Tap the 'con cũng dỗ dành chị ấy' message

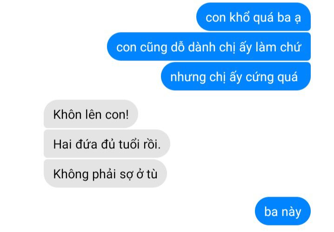click(209, 46)
